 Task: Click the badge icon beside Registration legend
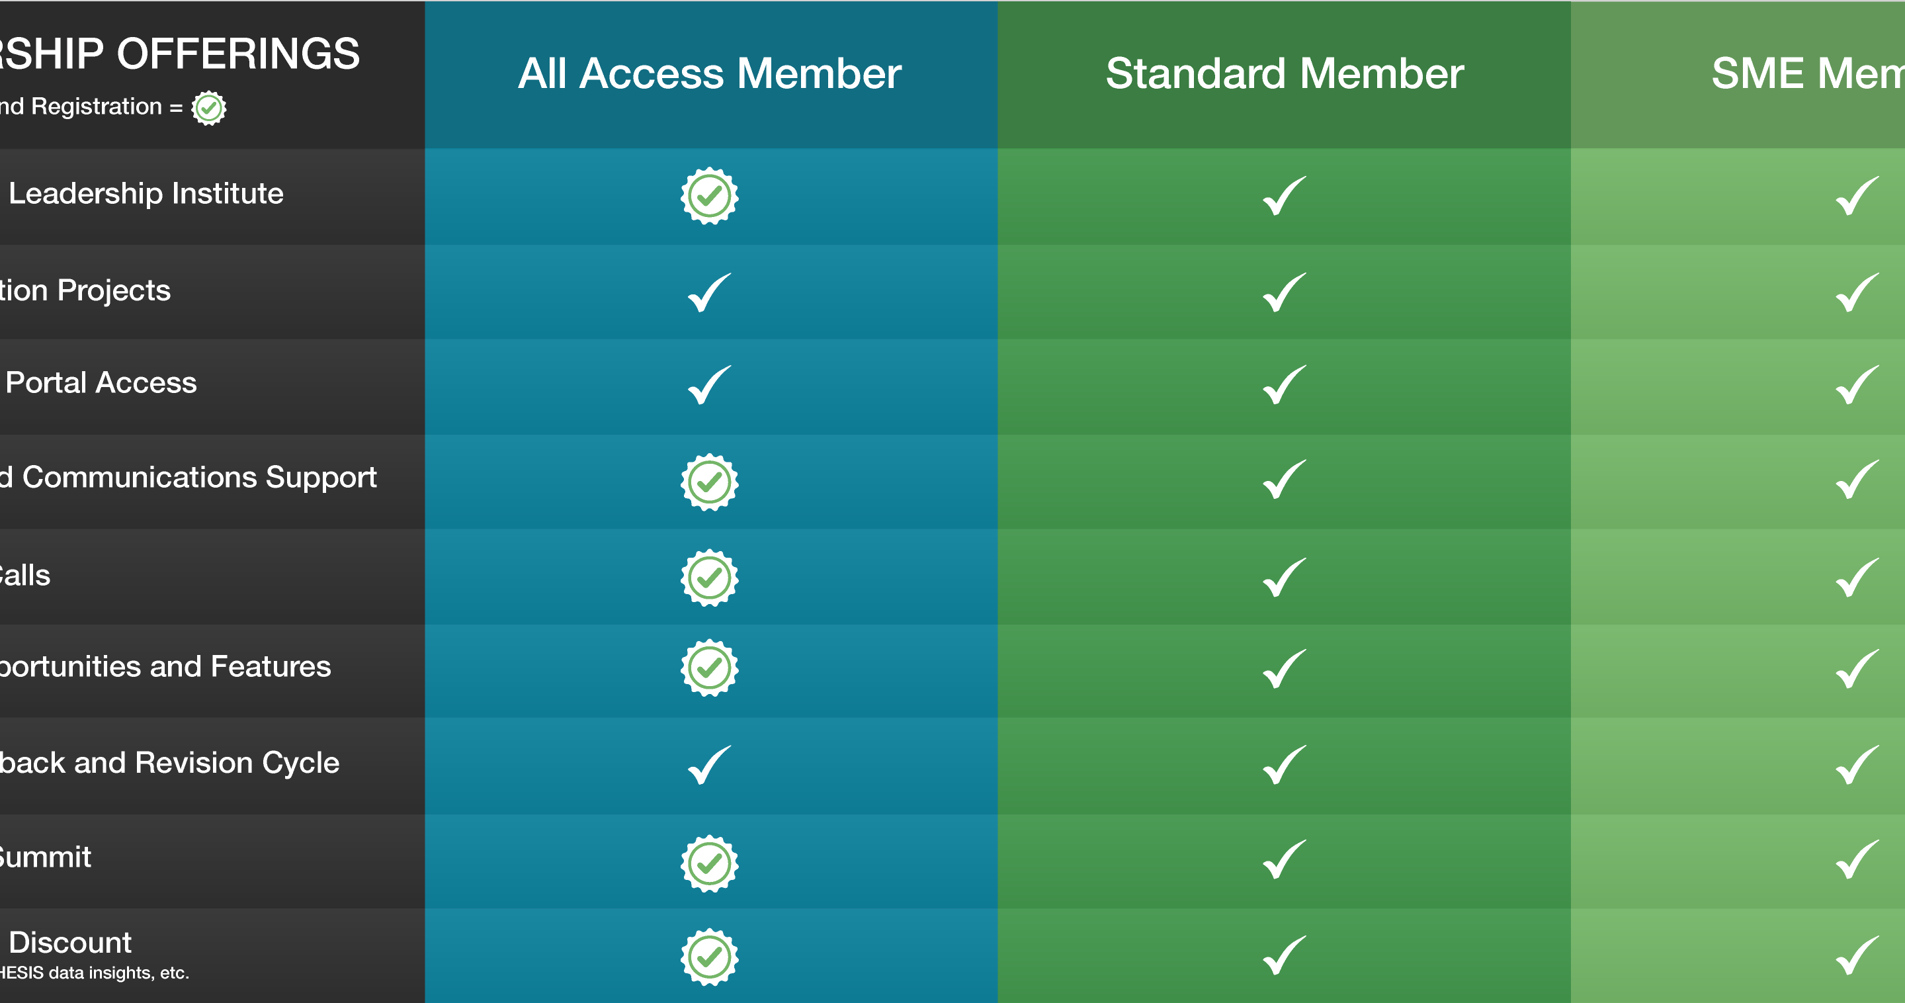point(208,108)
